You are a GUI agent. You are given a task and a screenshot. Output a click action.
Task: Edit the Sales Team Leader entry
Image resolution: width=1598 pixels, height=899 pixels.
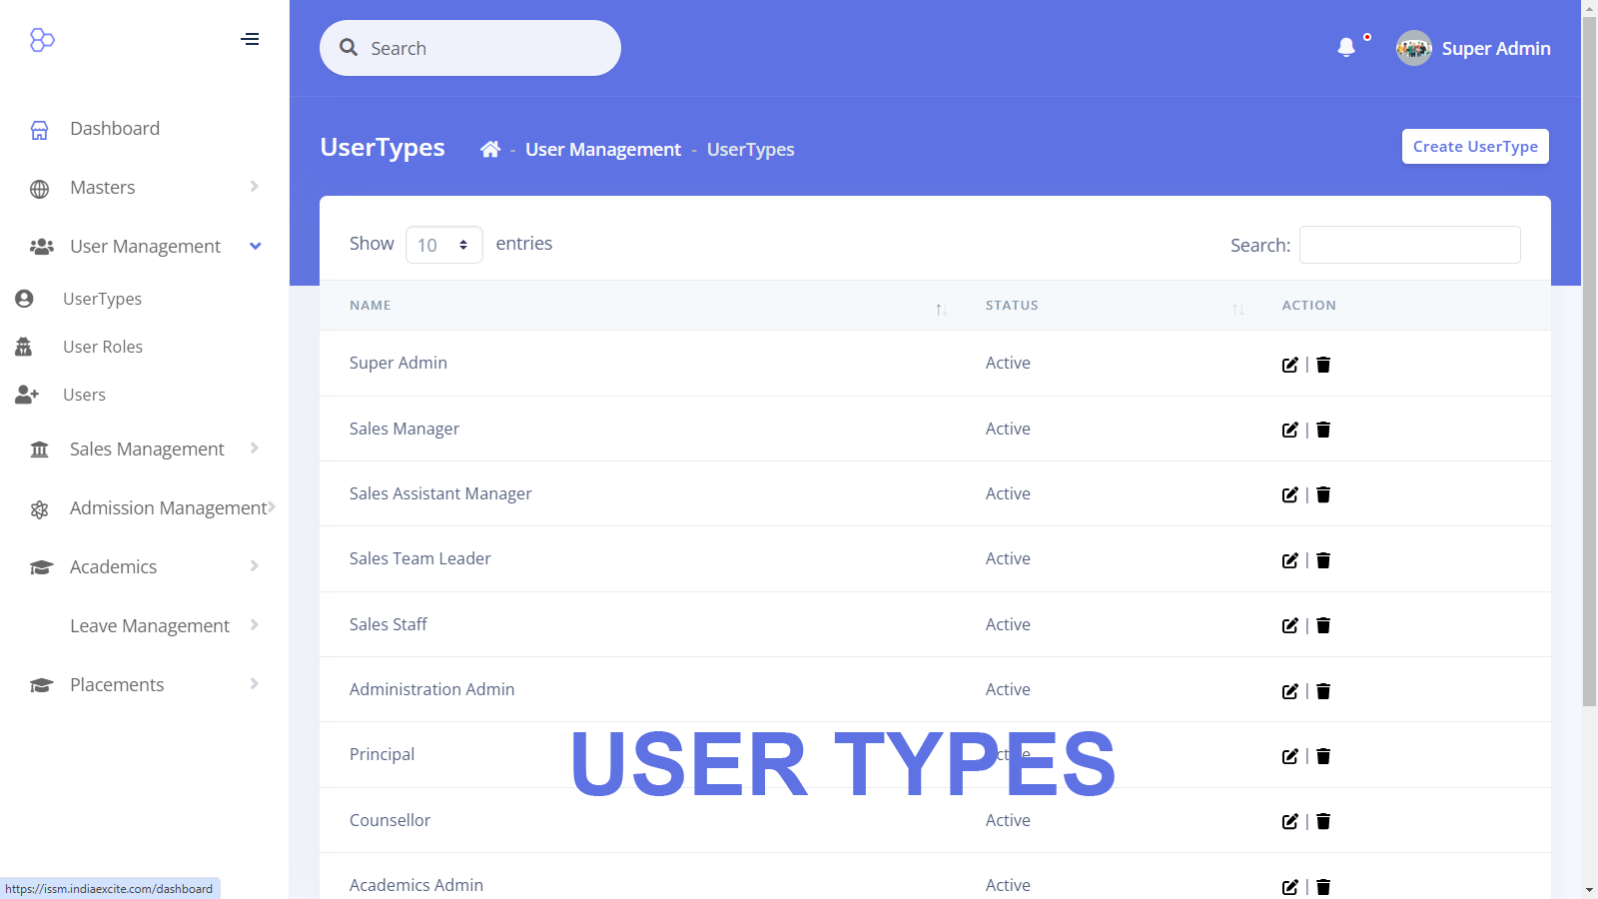(1289, 560)
